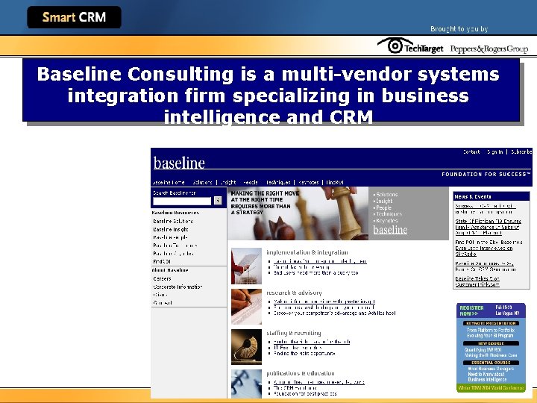Open Careers under About Baseline
This screenshot has width=537, height=403.
pyautogui.click(x=162, y=278)
